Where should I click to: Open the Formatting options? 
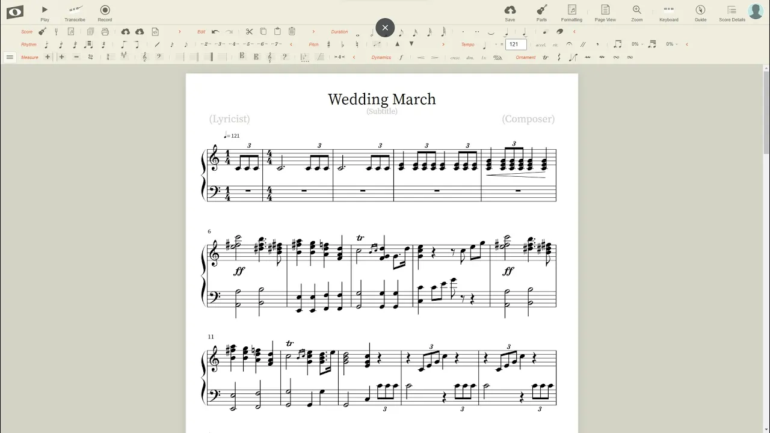pos(571,12)
